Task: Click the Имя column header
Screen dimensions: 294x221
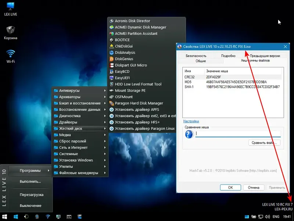Action: (194, 71)
